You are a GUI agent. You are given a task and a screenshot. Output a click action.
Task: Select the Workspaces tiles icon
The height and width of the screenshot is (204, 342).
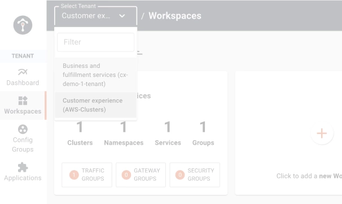point(23,101)
